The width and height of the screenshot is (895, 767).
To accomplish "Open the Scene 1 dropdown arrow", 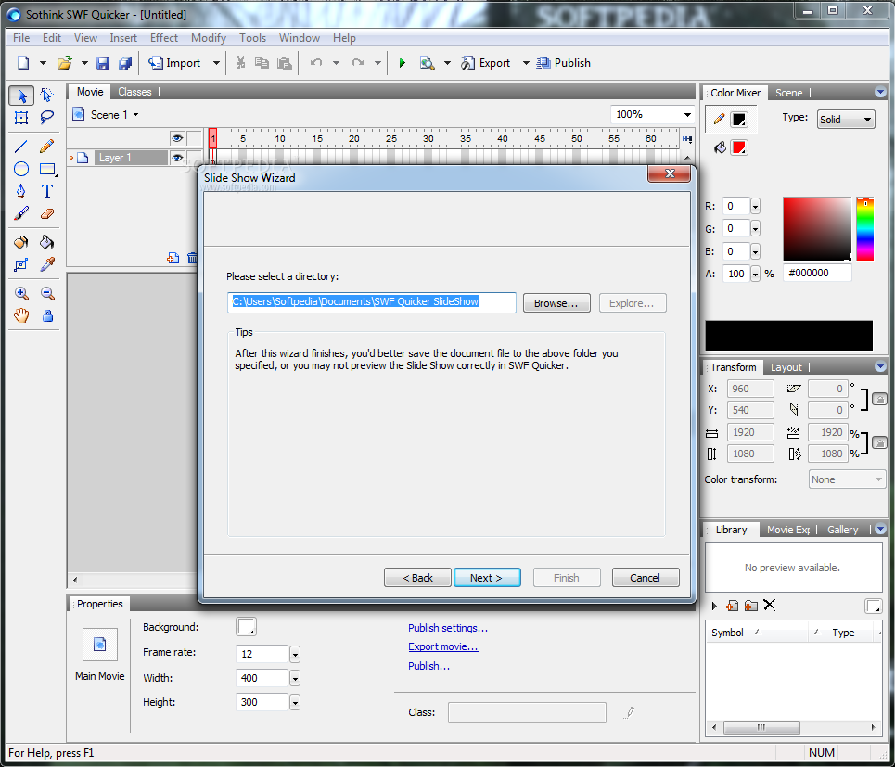I will click(x=135, y=115).
